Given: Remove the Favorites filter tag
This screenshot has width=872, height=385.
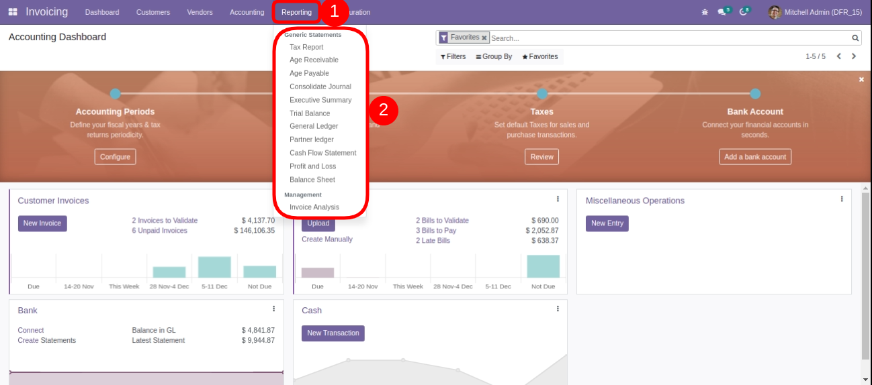Looking at the screenshot, I should pyautogui.click(x=484, y=38).
